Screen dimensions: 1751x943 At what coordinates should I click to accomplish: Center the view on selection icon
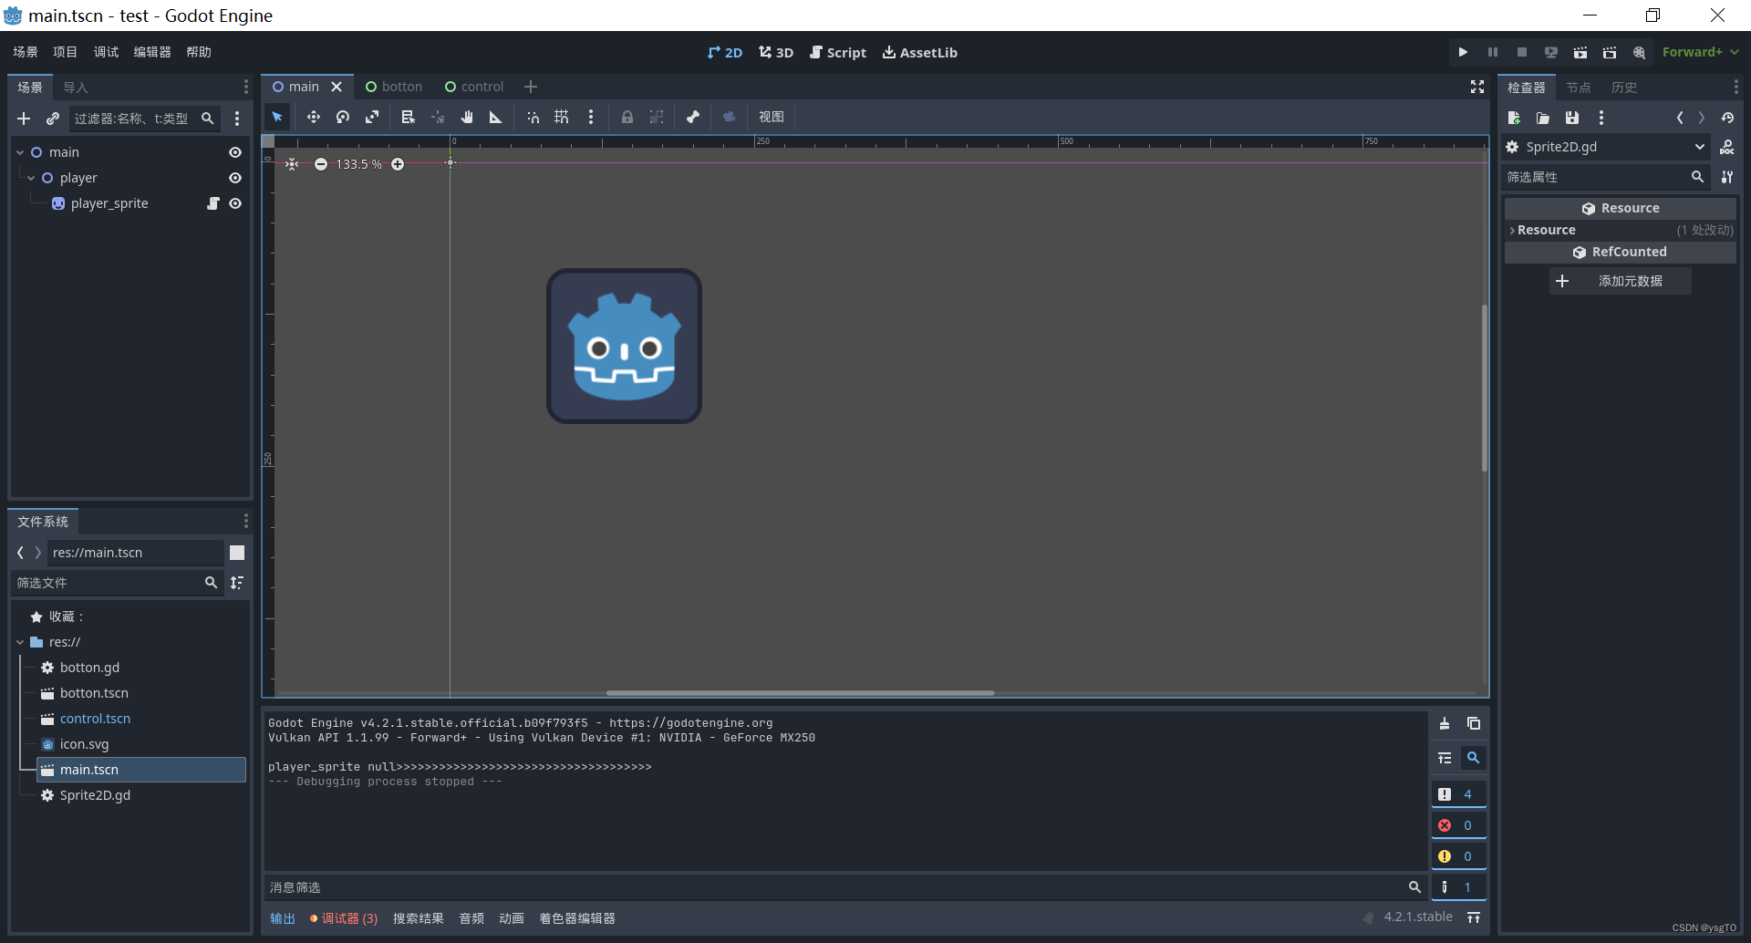(x=292, y=164)
